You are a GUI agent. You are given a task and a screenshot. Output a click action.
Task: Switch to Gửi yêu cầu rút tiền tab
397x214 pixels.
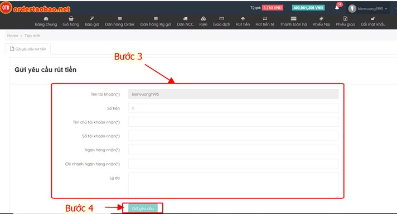click(28, 49)
